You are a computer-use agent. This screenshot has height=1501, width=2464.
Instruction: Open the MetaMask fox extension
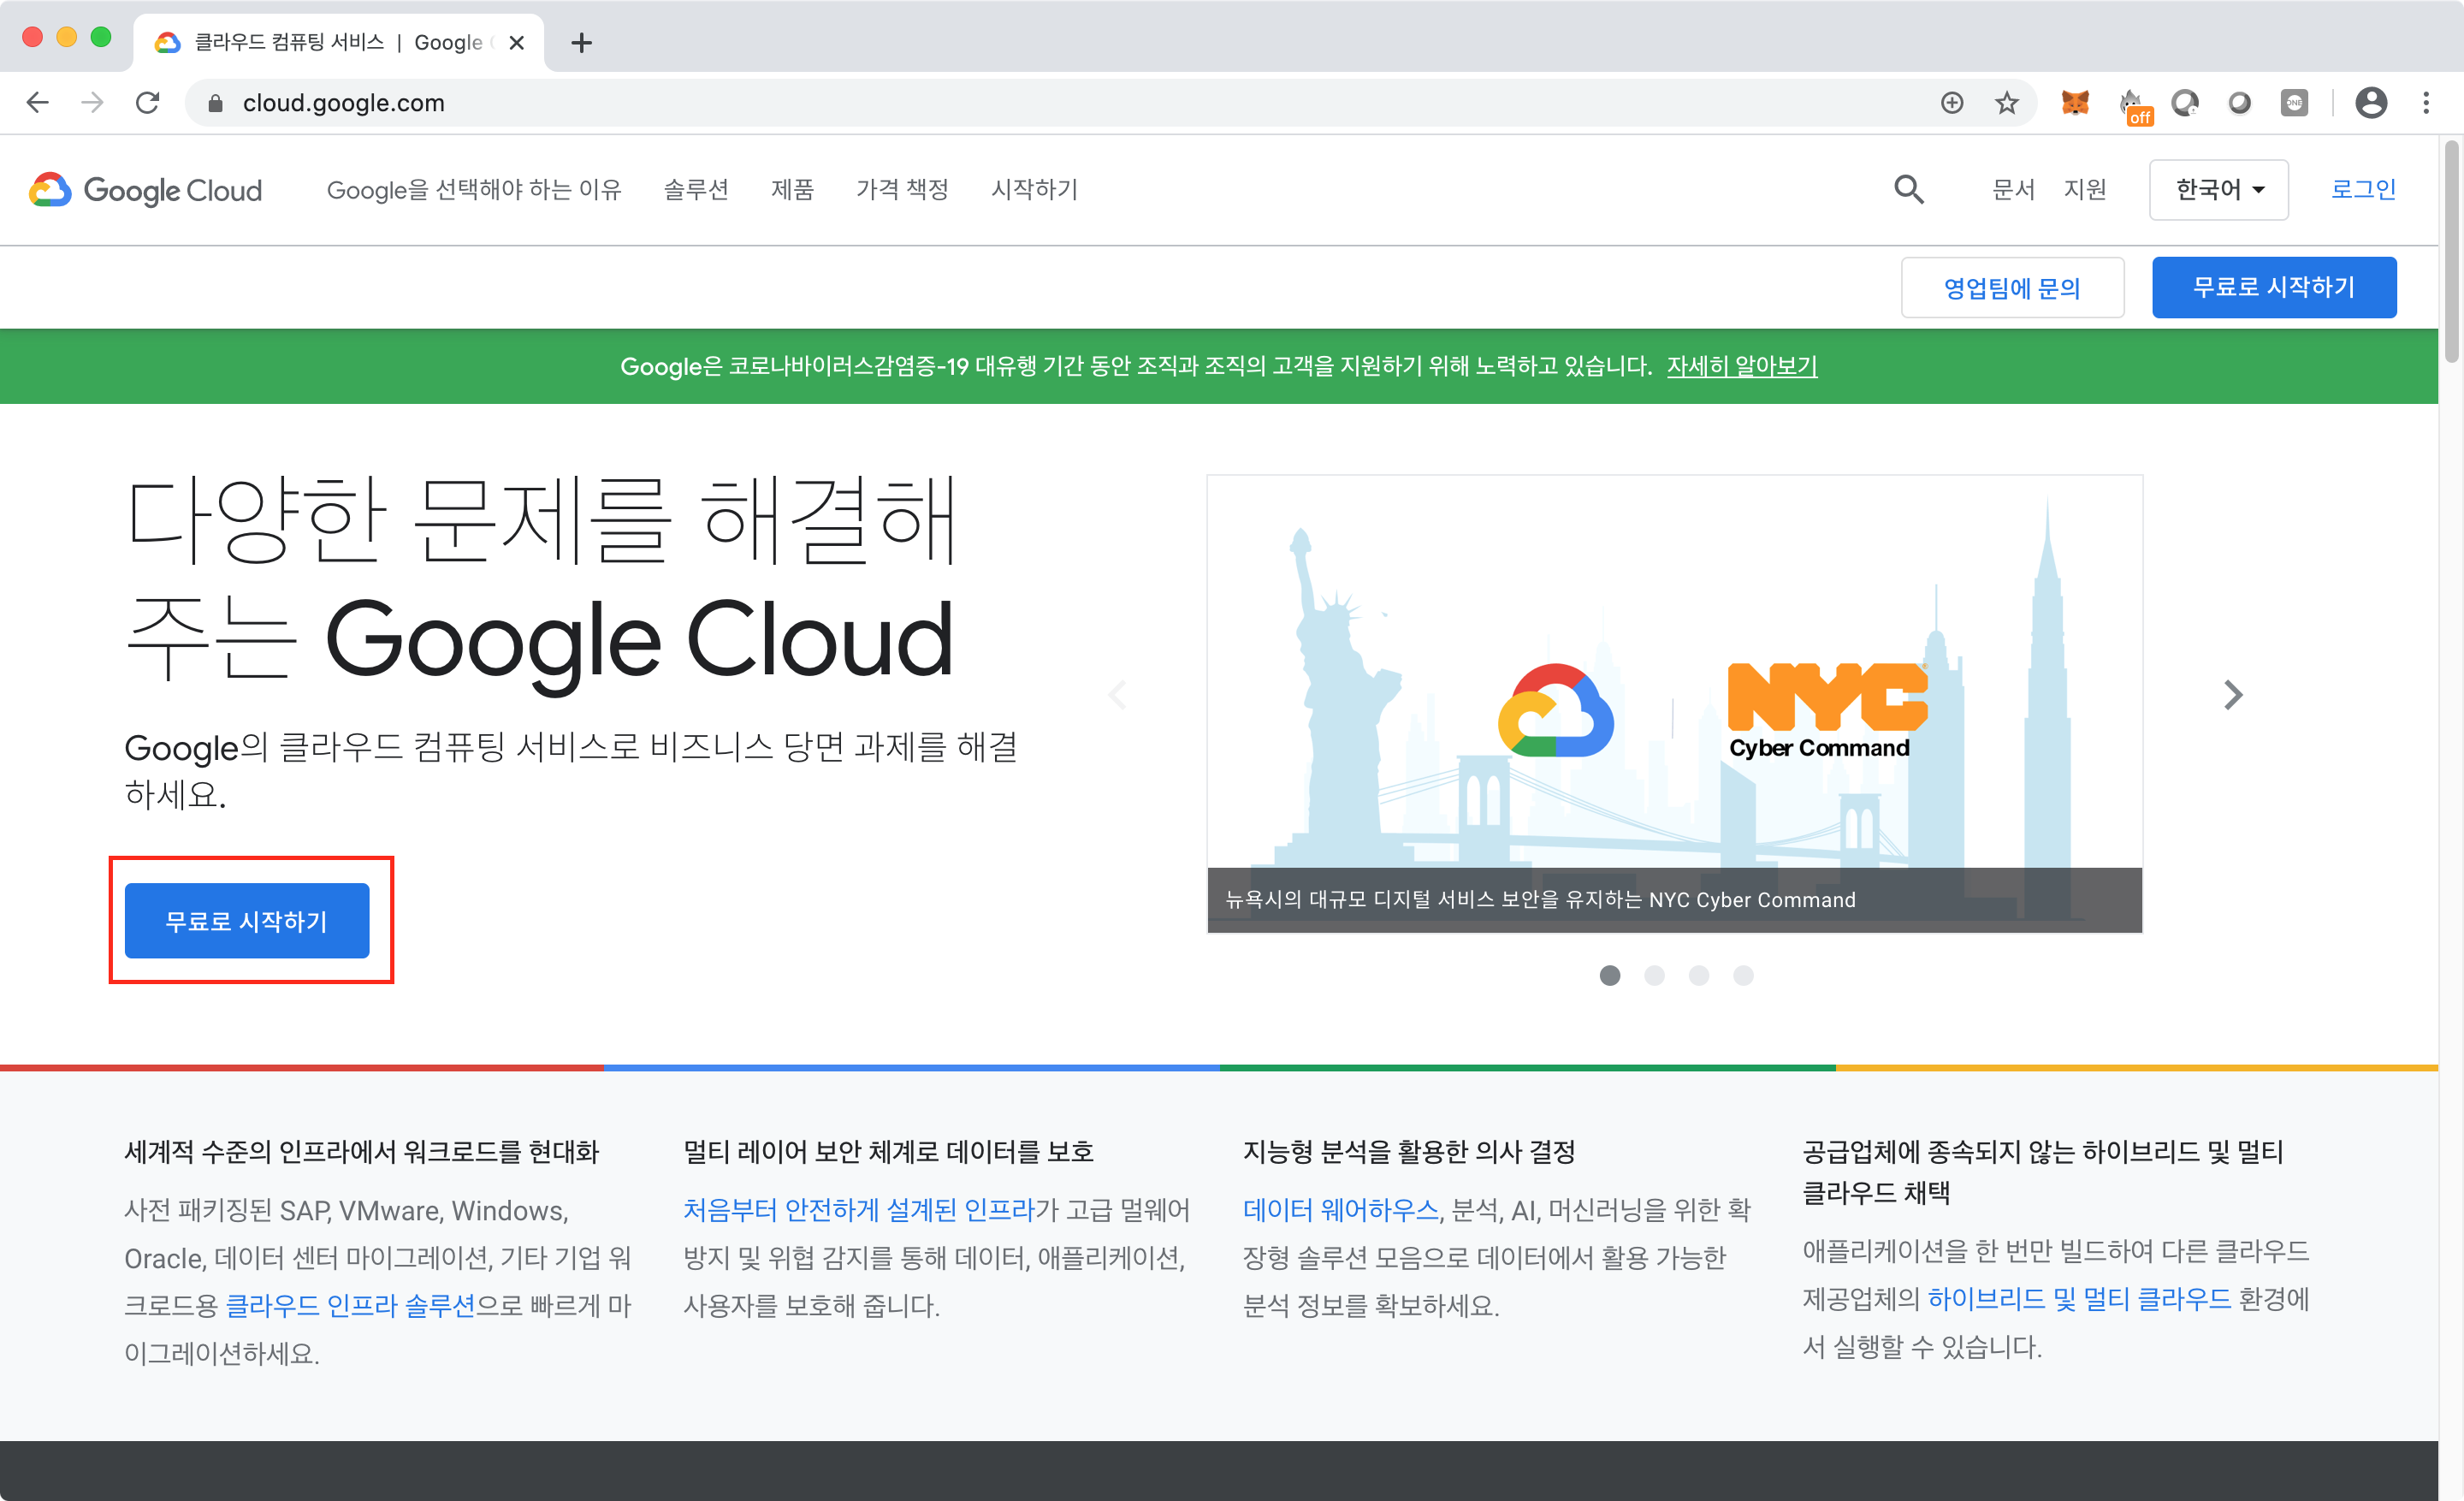[x=2075, y=103]
